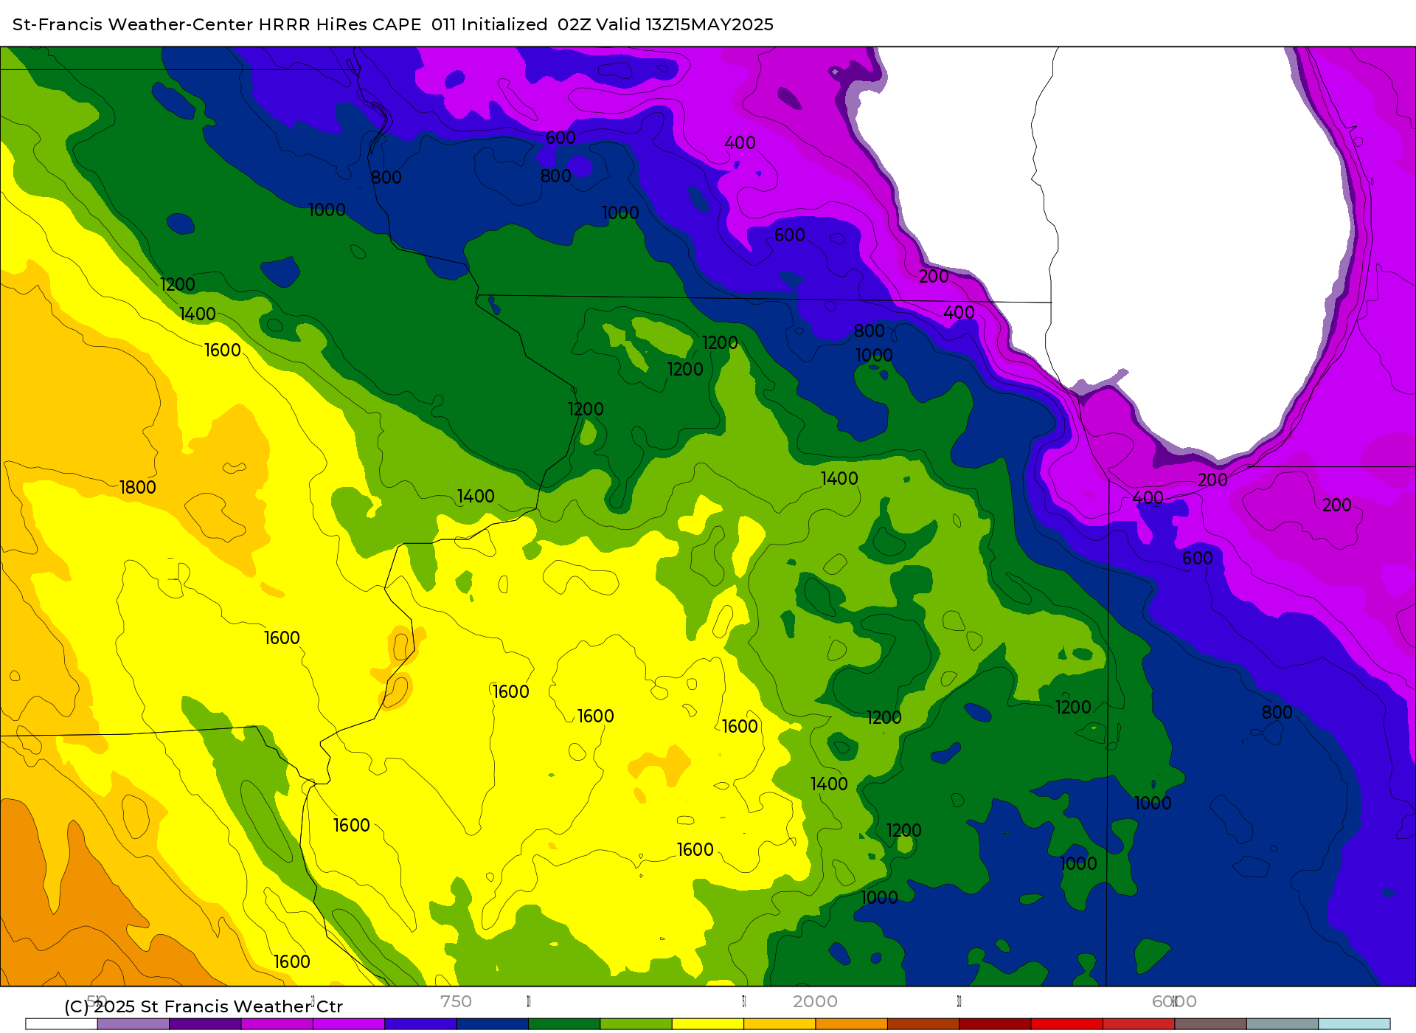Select the dark green legend swatch

[564, 1024]
